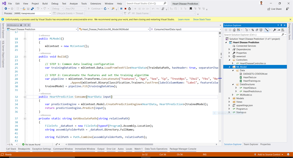
Task: Toggle the pin on the MLModel.cs tab
Action: [x=25, y=25]
